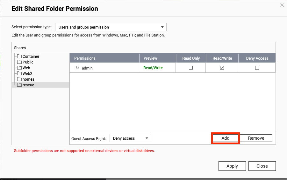Click the Web2 folder icon

click(19, 73)
